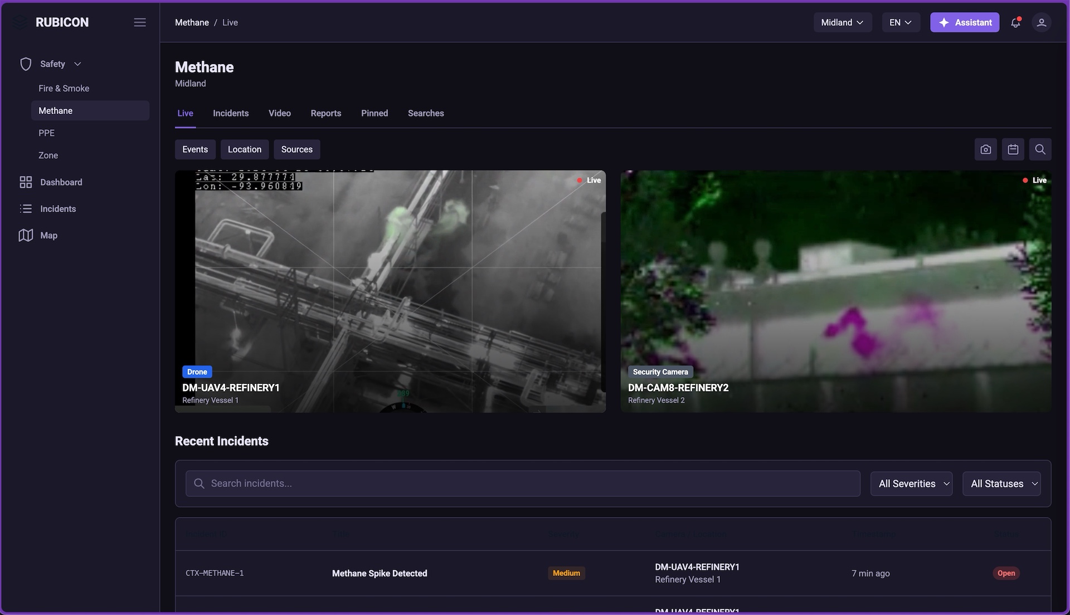The height and width of the screenshot is (615, 1070).
Task: Click the Location filter button
Action: point(245,149)
